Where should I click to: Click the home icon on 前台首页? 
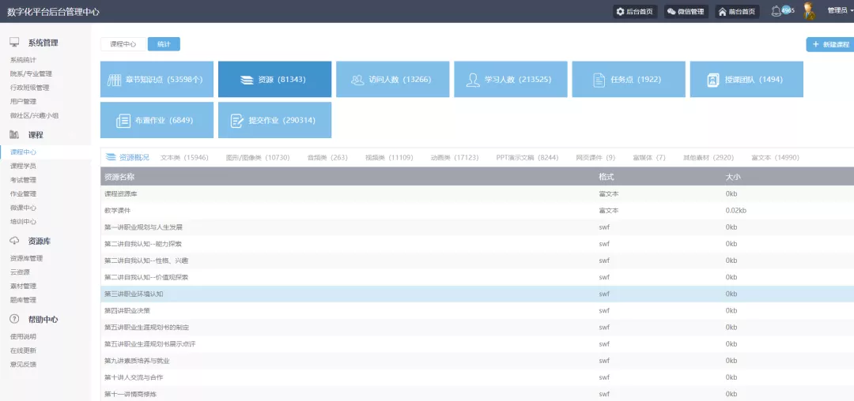point(722,11)
